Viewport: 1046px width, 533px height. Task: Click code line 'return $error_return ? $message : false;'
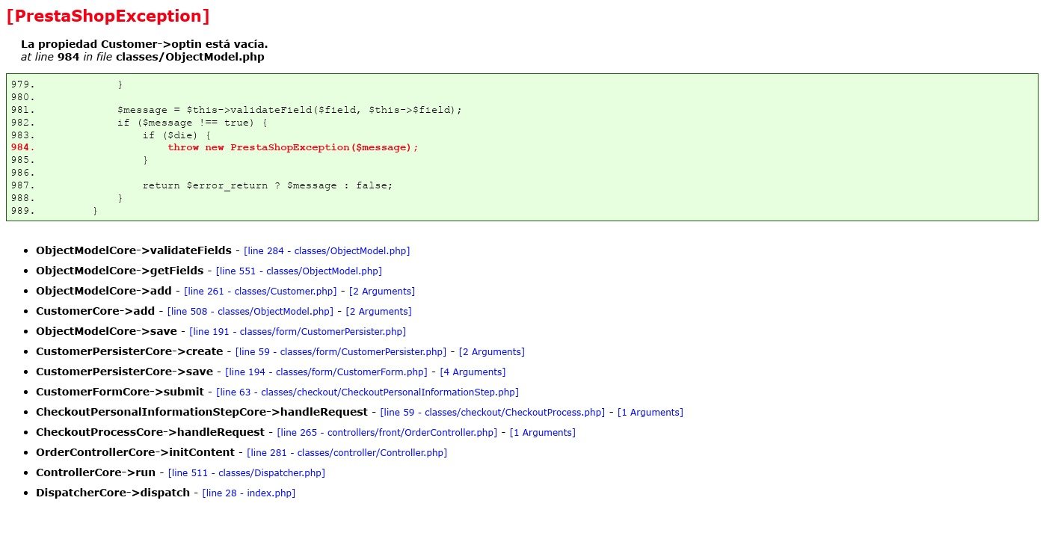tap(268, 185)
